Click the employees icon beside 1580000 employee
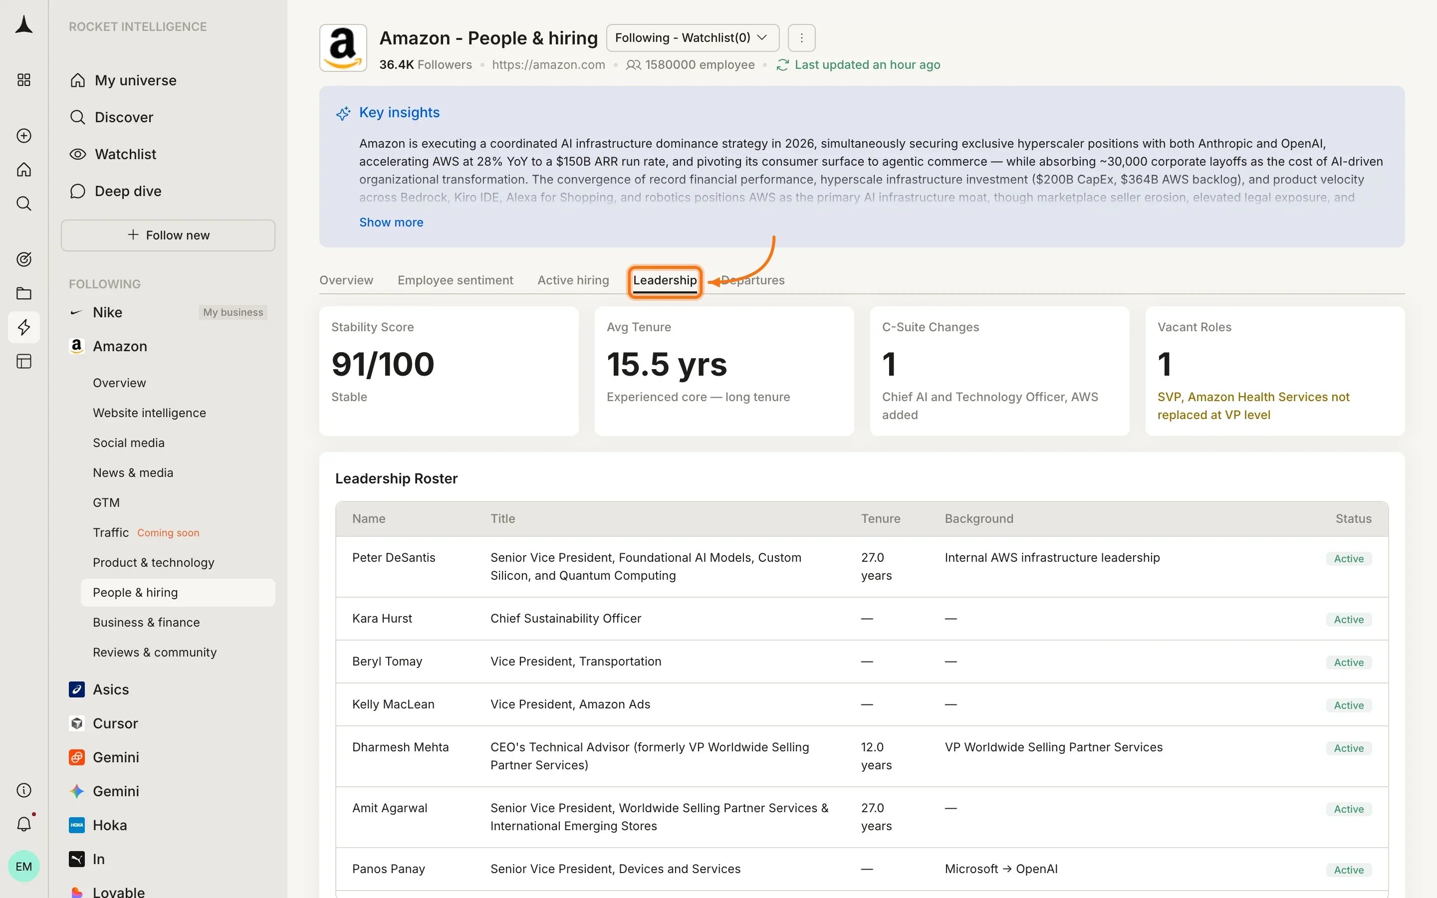Screen dimensions: 1437x898 pyautogui.click(x=633, y=65)
